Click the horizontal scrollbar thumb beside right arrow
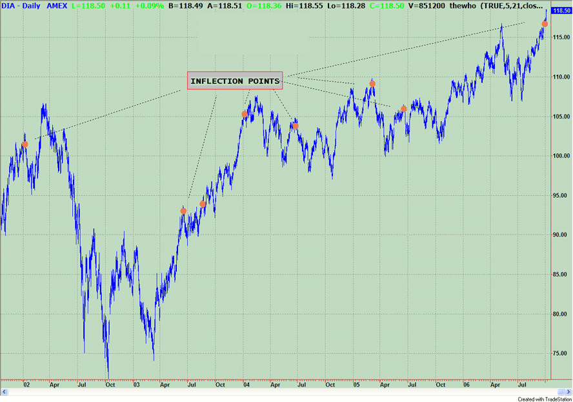 click(x=561, y=392)
